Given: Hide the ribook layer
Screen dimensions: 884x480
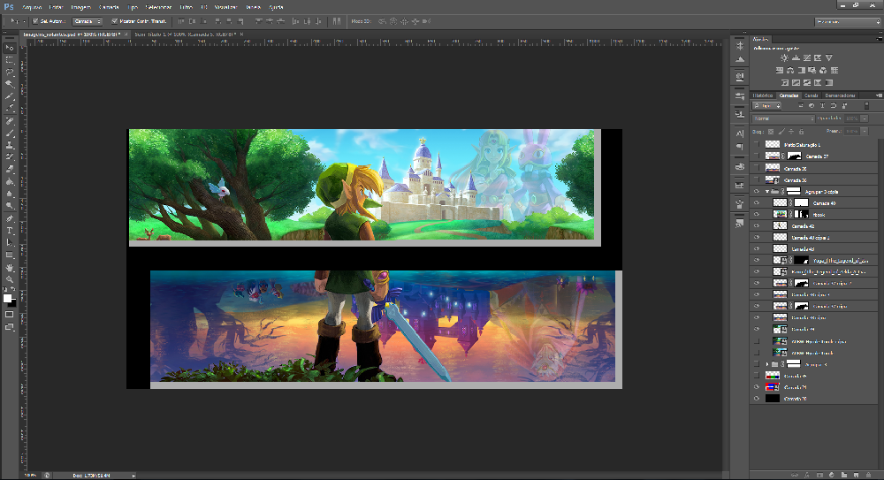Looking at the screenshot, I should point(757,214).
